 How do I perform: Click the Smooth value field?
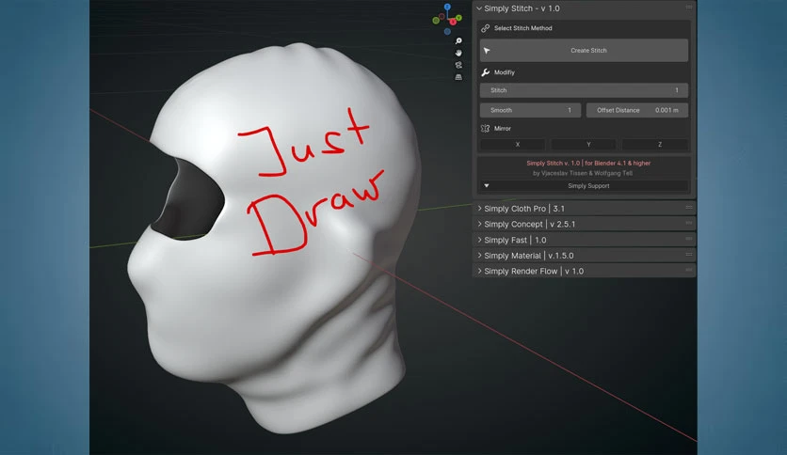(531, 110)
